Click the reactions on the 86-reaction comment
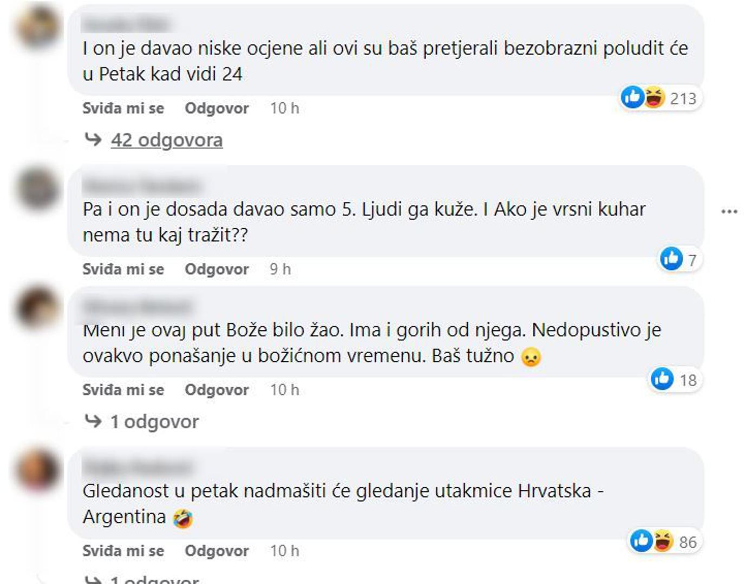745x584 pixels. (x=664, y=541)
